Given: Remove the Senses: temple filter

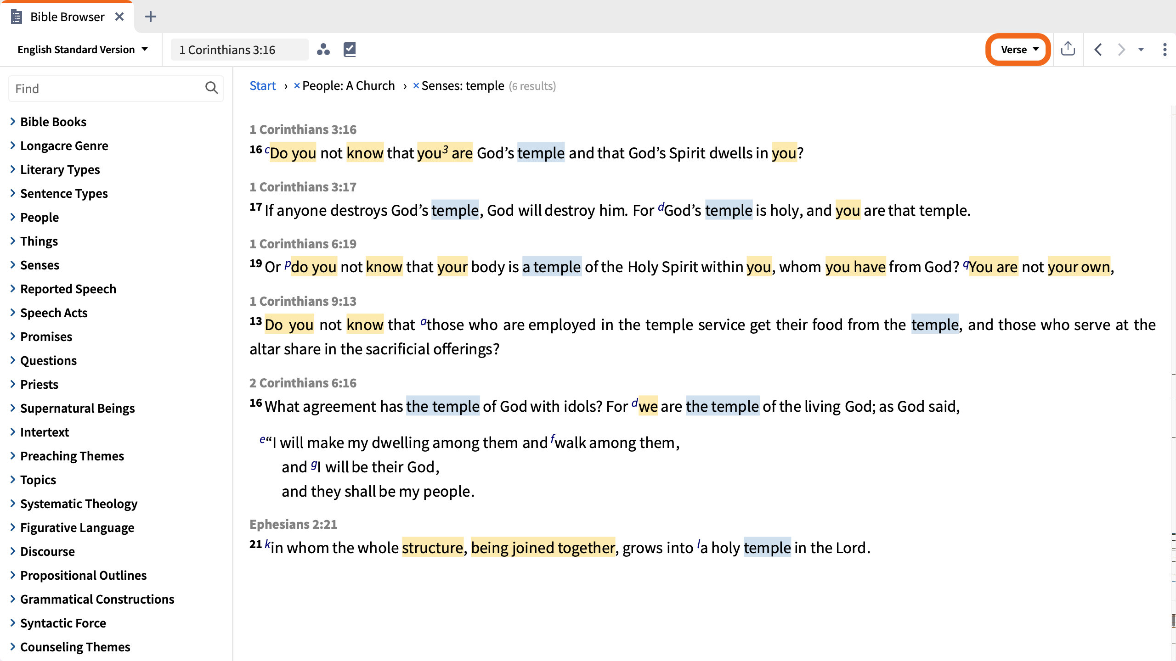Looking at the screenshot, I should coord(416,86).
